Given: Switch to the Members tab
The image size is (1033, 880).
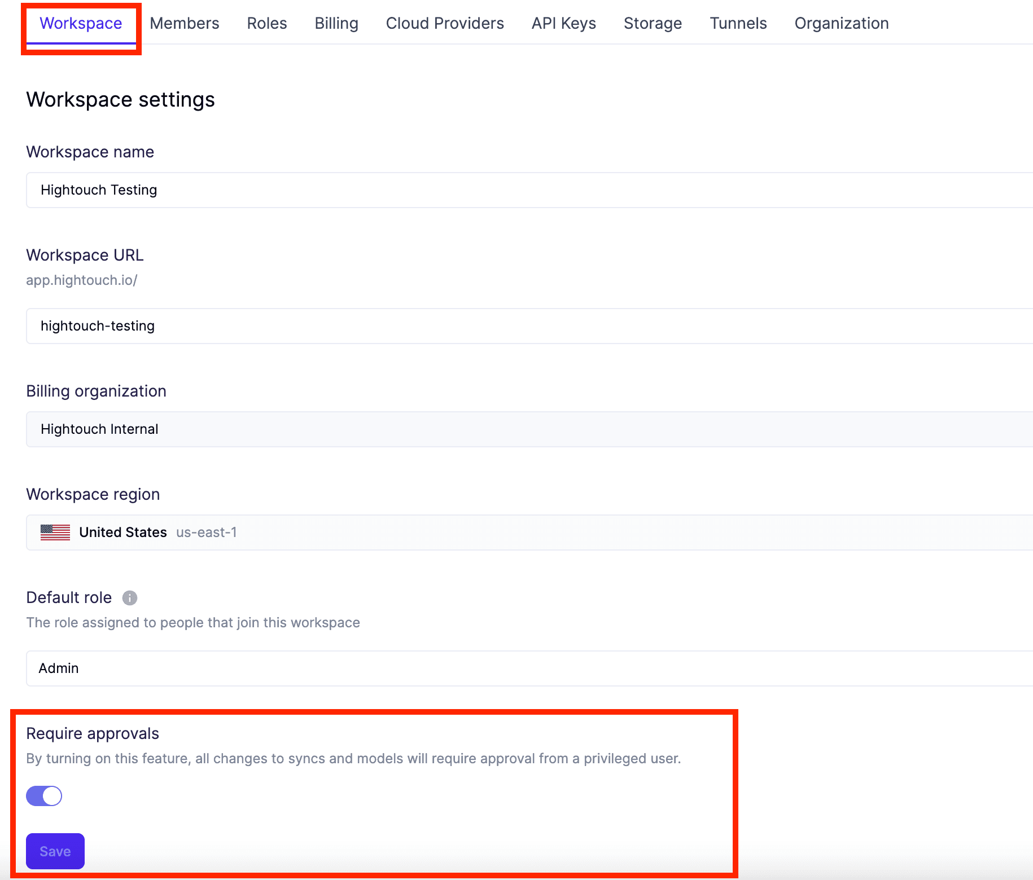Looking at the screenshot, I should (184, 24).
